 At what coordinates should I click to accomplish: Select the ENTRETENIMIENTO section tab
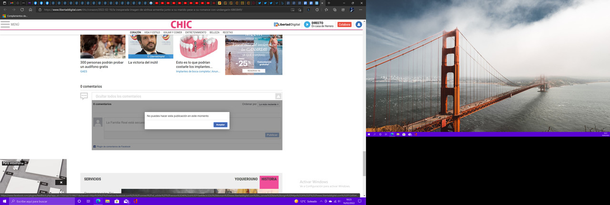tap(196, 32)
